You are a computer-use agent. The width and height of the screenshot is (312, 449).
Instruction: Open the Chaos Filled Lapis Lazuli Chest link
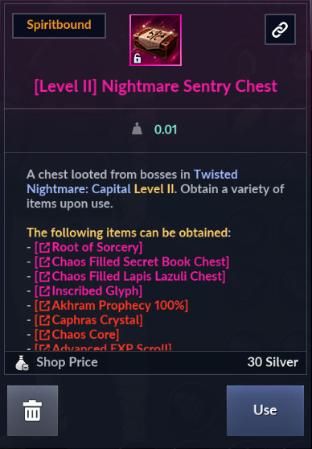[130, 276]
